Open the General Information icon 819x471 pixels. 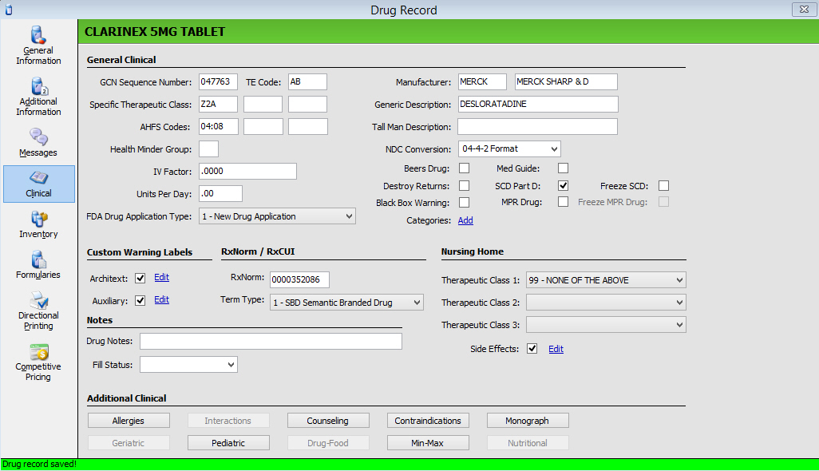[x=38, y=35]
